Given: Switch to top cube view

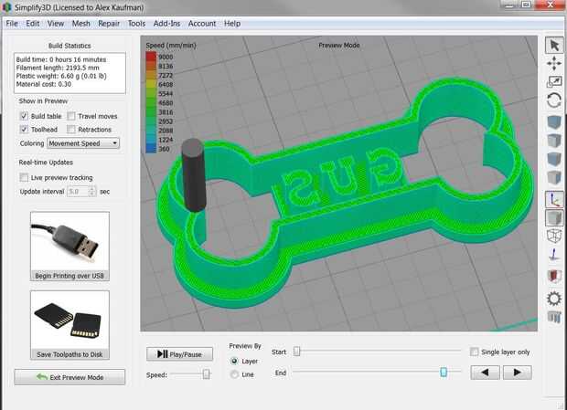Looking at the screenshot, I should tap(554, 141).
